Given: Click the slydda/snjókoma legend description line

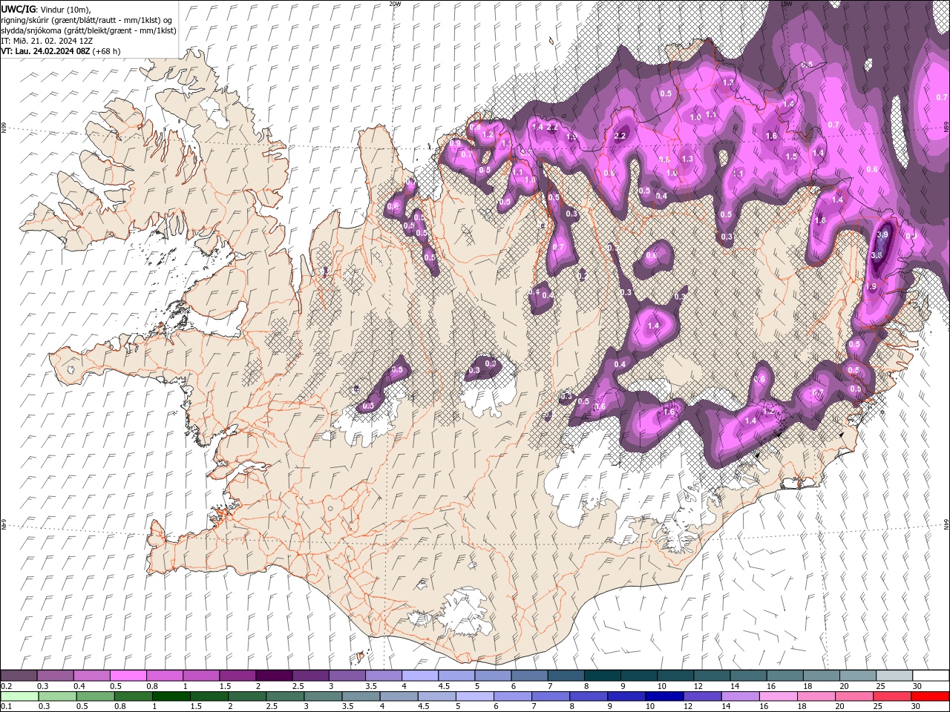Looking at the screenshot, I should [88, 30].
